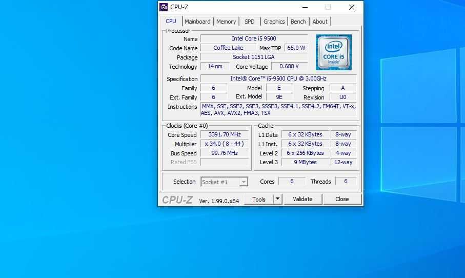465x278 pixels.
Task: Click the Threads count field
Action: pyautogui.click(x=346, y=181)
